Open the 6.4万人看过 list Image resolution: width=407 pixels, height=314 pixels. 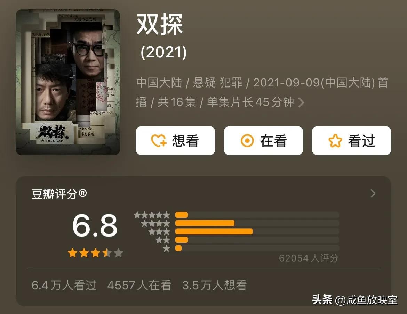[x=64, y=285]
